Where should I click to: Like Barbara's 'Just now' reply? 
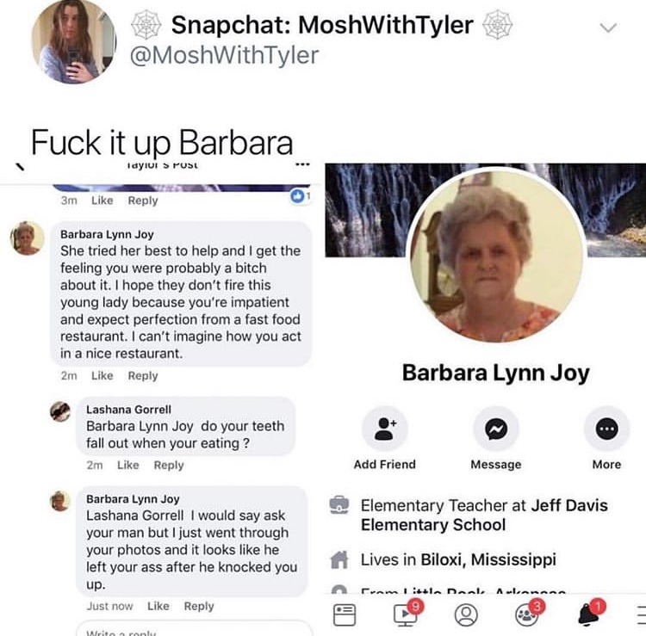[158, 606]
